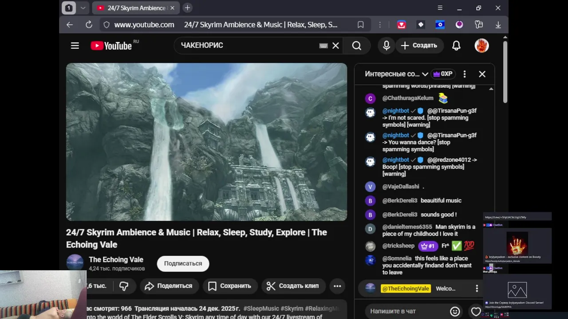Click @nightbot on the I'm not scared message
The image size is (568, 319).
[395, 111]
